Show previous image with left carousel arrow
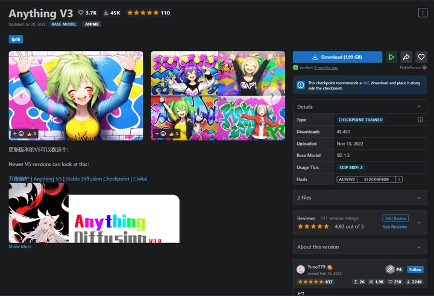 pyautogui.click(x=22, y=96)
